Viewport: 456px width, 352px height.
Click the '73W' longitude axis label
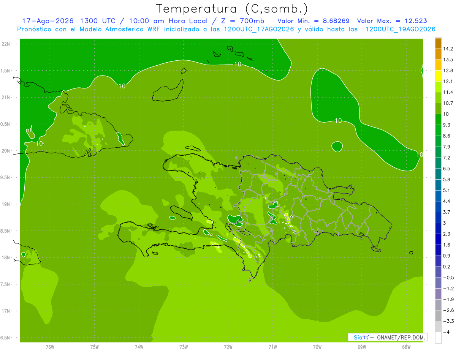tap(184, 347)
